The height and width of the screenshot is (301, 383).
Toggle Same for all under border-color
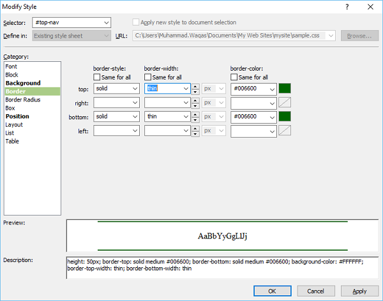pos(234,77)
